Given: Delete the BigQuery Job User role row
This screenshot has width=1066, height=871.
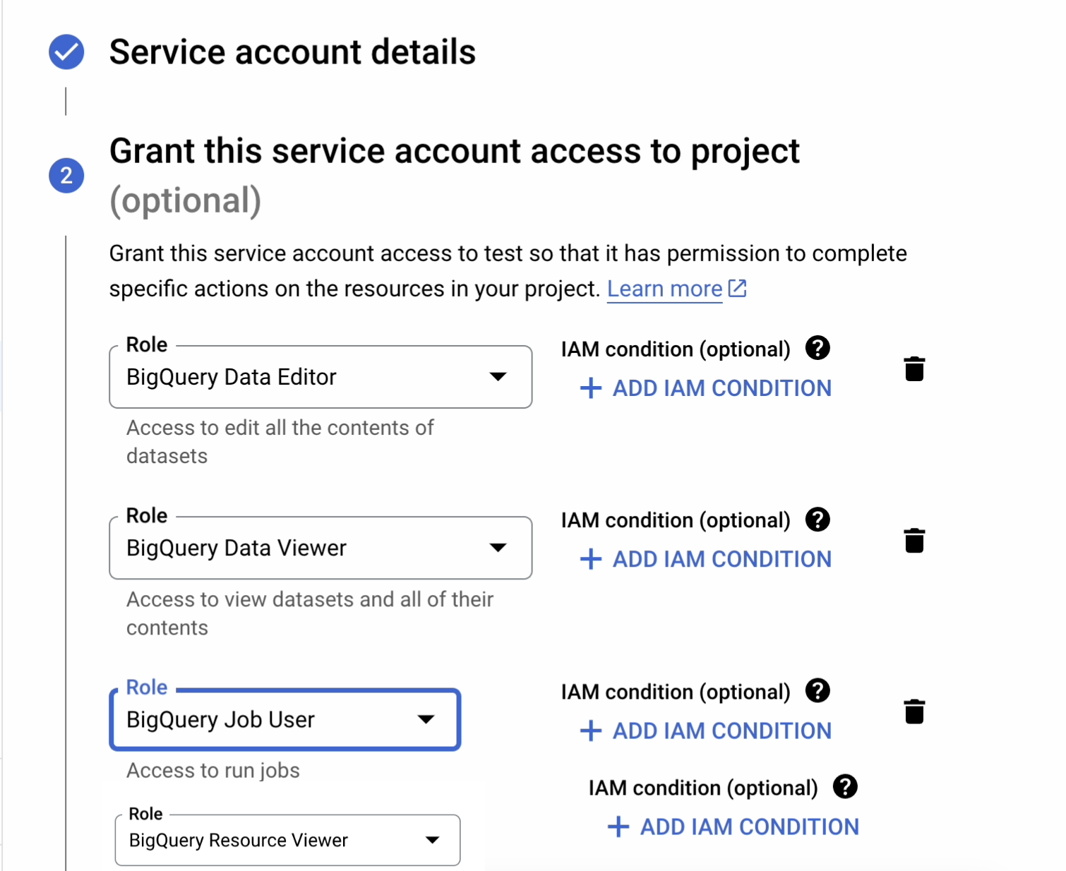Looking at the screenshot, I should pyautogui.click(x=914, y=711).
